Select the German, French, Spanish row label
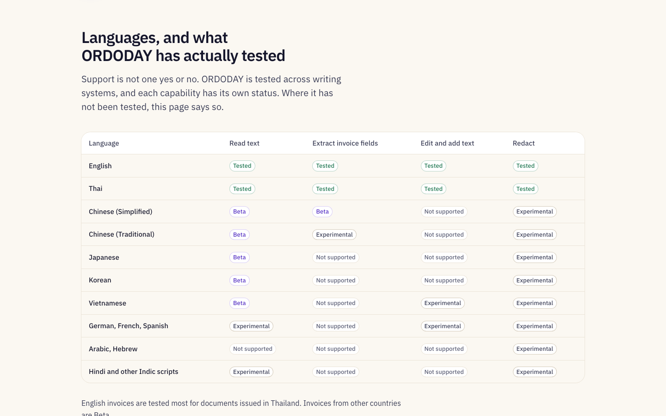Screen dimensions: 666x416 pyautogui.click(x=129, y=326)
